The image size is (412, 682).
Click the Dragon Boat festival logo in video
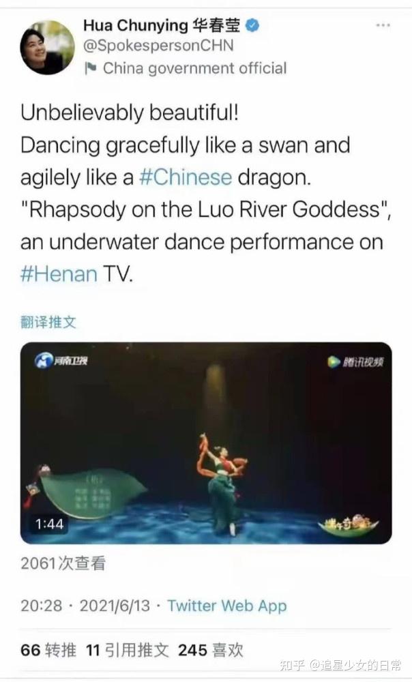click(349, 524)
